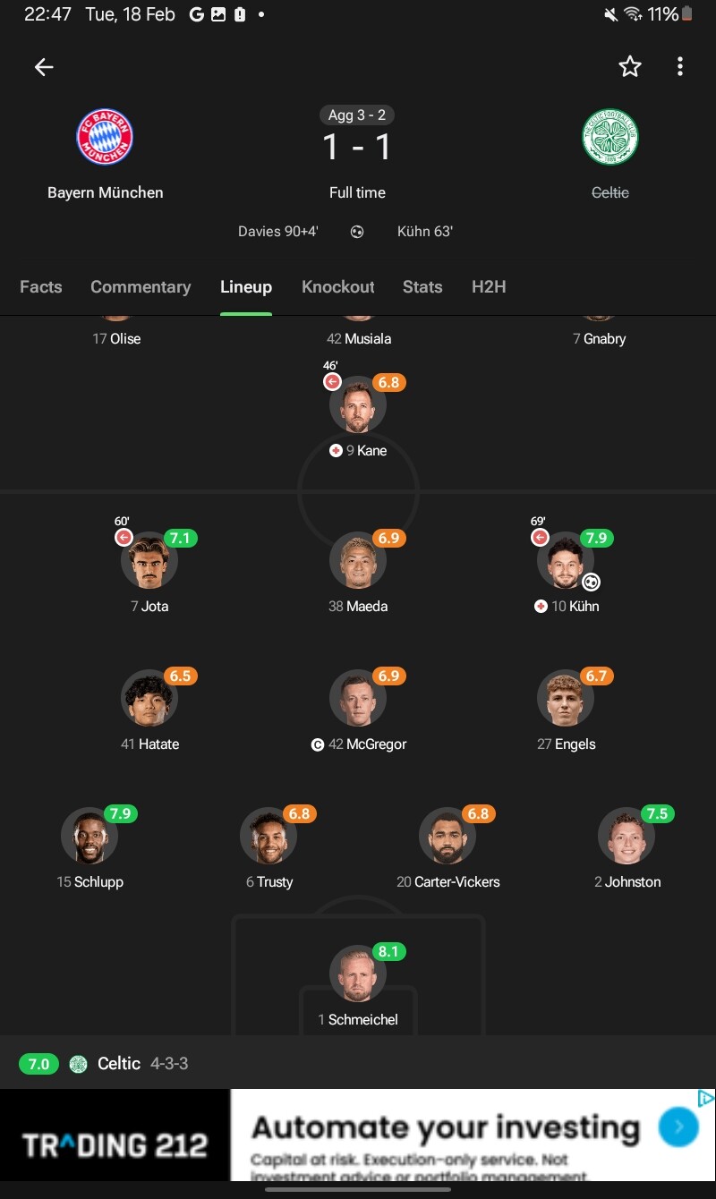
Task: Open the Celtic 4-3-3 team row
Action: tap(358, 1064)
